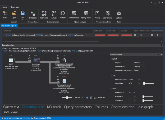Open the Layout dropdown
This screenshot has width=165, height=120.
[139, 63]
